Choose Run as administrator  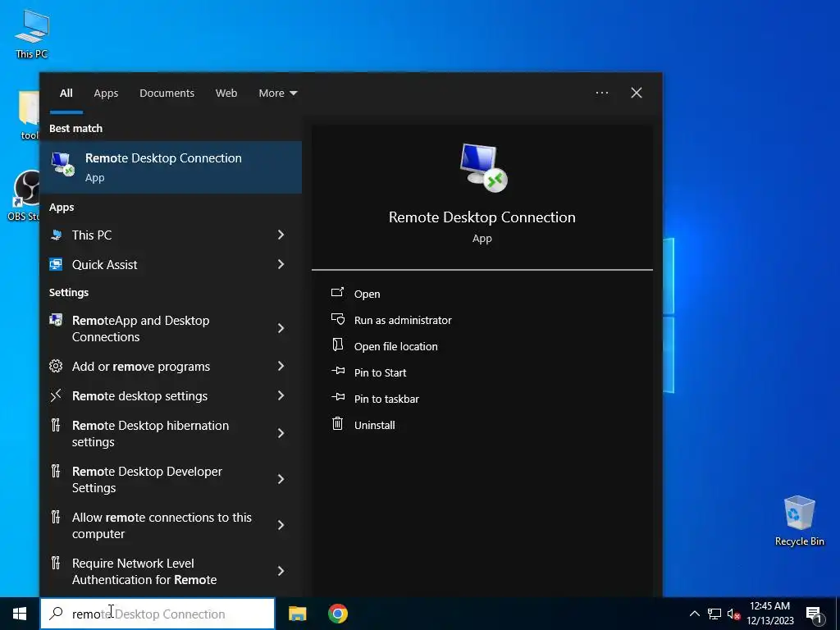(403, 320)
